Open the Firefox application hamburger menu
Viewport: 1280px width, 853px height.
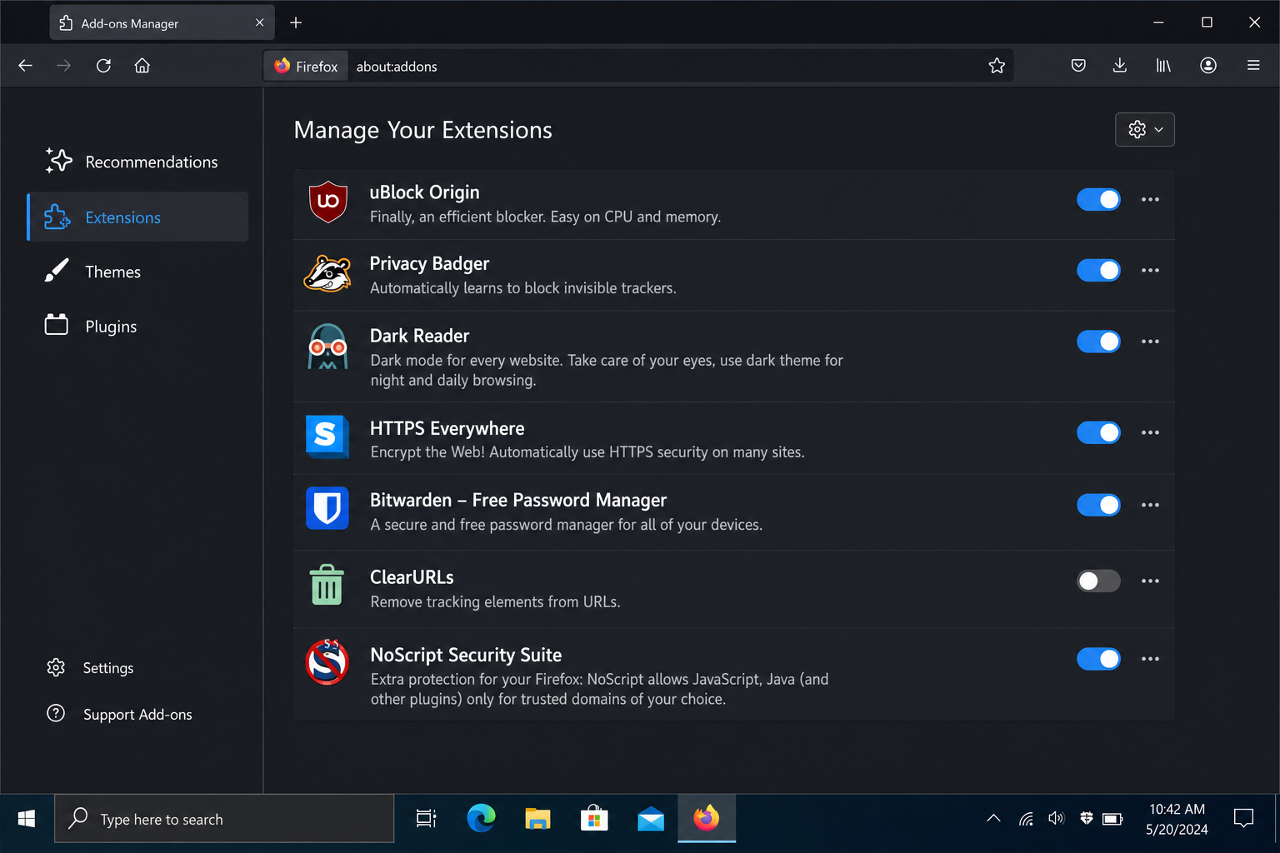click(1253, 66)
